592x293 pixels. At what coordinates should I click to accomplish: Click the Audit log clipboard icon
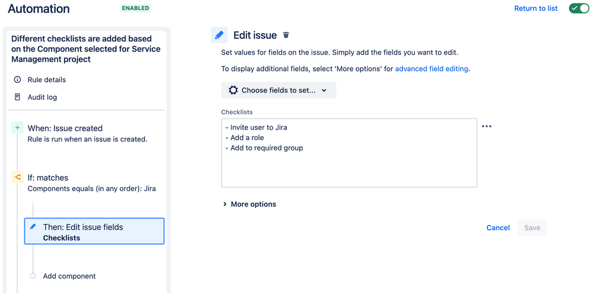17,97
